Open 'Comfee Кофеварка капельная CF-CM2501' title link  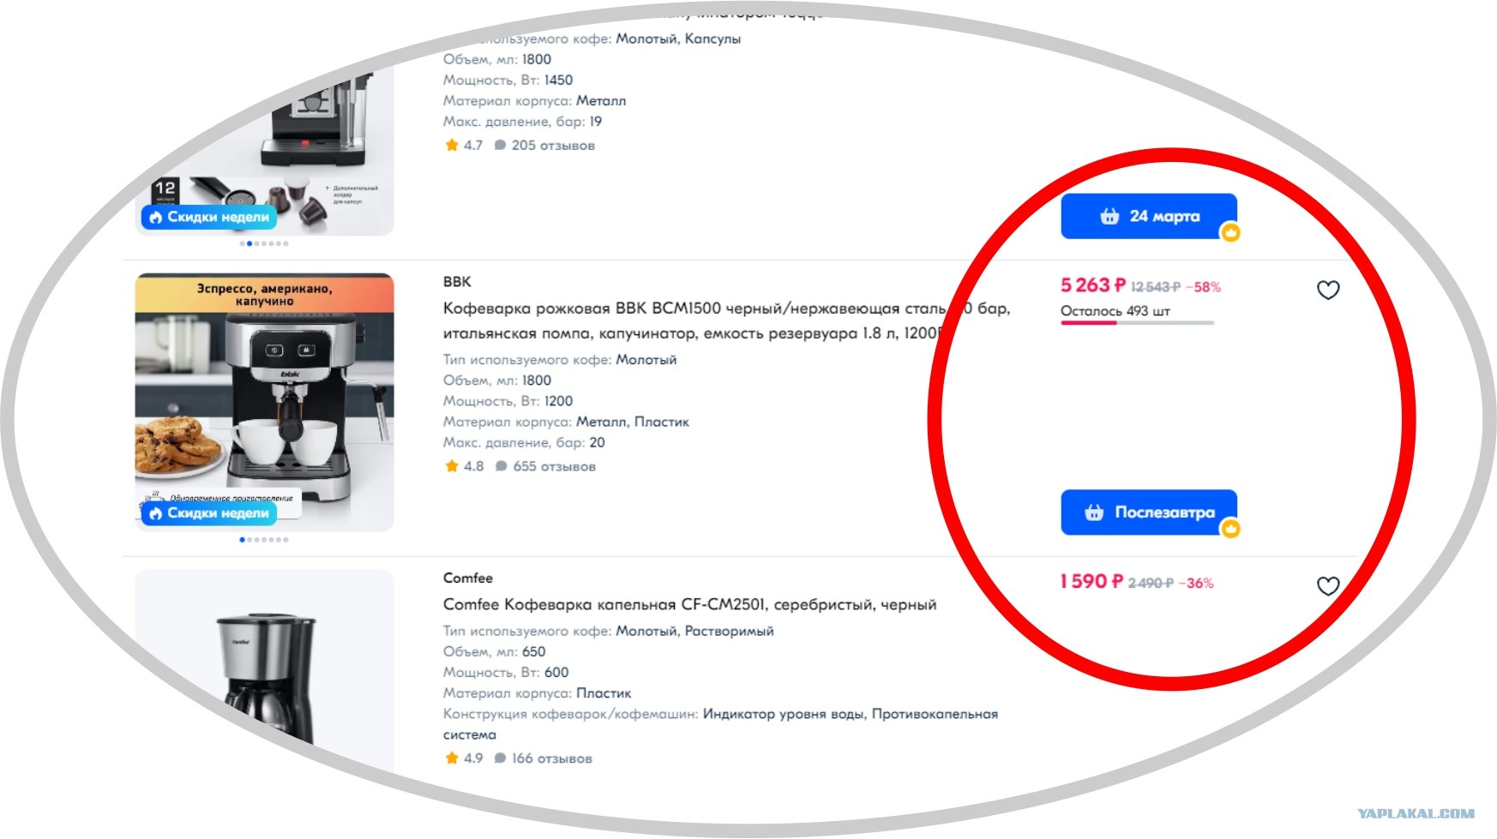click(x=689, y=604)
